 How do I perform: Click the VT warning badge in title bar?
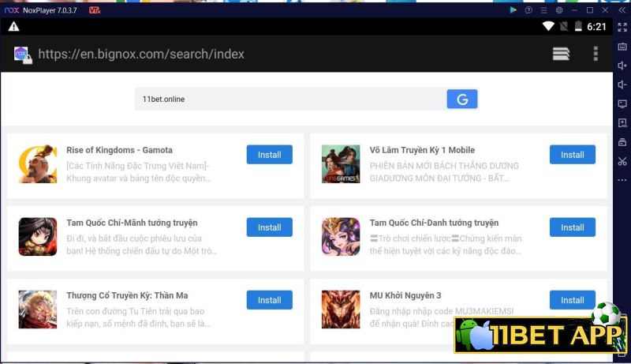(95, 10)
